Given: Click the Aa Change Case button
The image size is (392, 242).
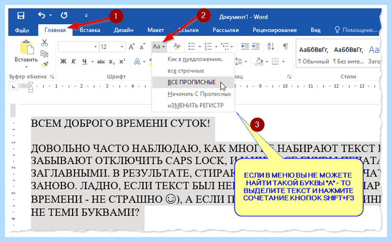Looking at the screenshot, I should [x=159, y=46].
